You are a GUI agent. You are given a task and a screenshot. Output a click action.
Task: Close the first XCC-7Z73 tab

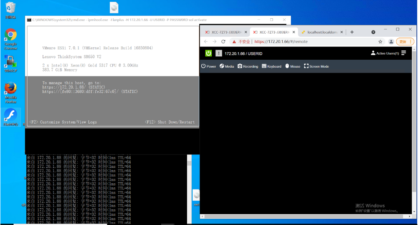point(246,32)
